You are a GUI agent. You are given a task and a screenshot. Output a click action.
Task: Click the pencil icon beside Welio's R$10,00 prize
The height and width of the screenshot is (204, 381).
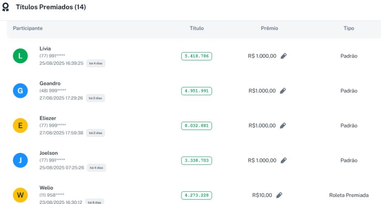(x=279, y=195)
